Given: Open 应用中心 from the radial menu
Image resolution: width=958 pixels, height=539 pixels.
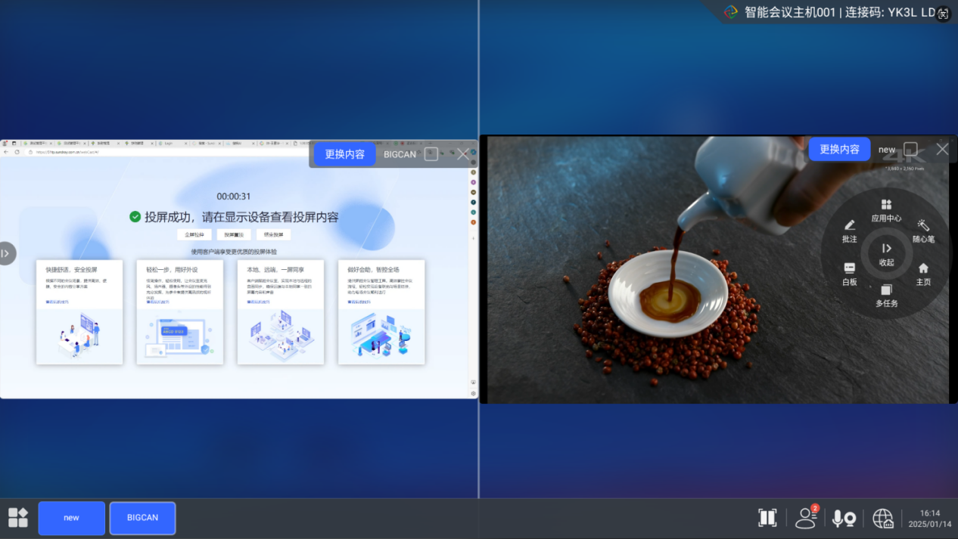Looking at the screenshot, I should pyautogui.click(x=886, y=210).
